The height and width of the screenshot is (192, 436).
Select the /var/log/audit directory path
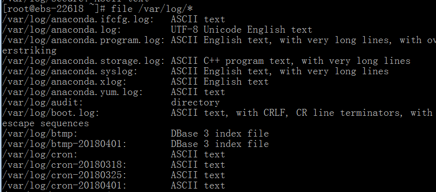click(43, 102)
